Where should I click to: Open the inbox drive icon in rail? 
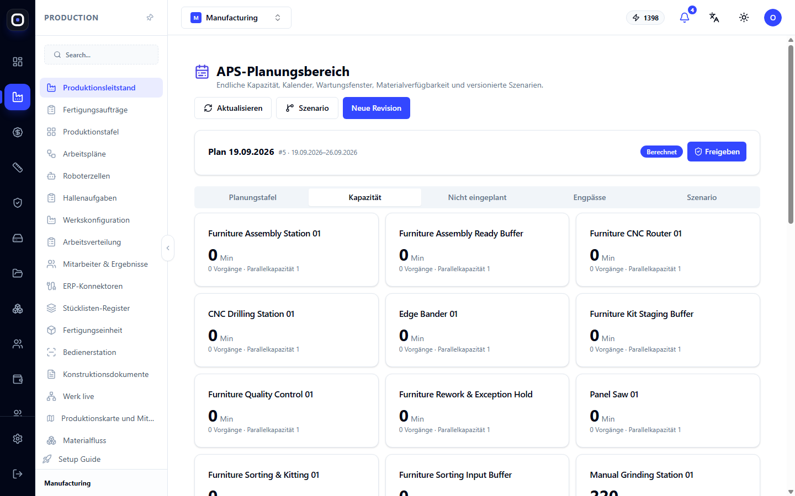18,238
